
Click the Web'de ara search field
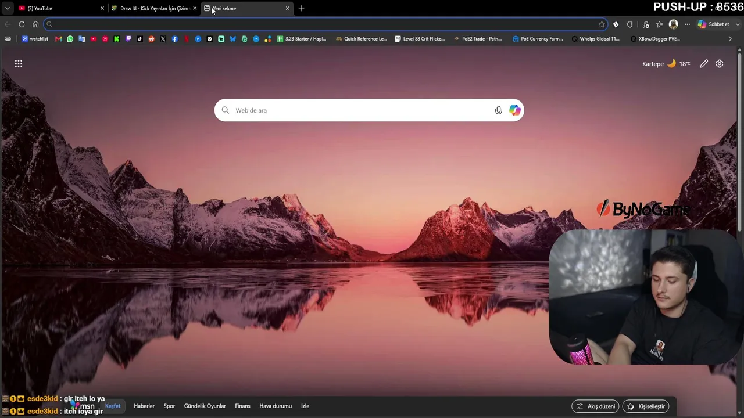pos(369,110)
